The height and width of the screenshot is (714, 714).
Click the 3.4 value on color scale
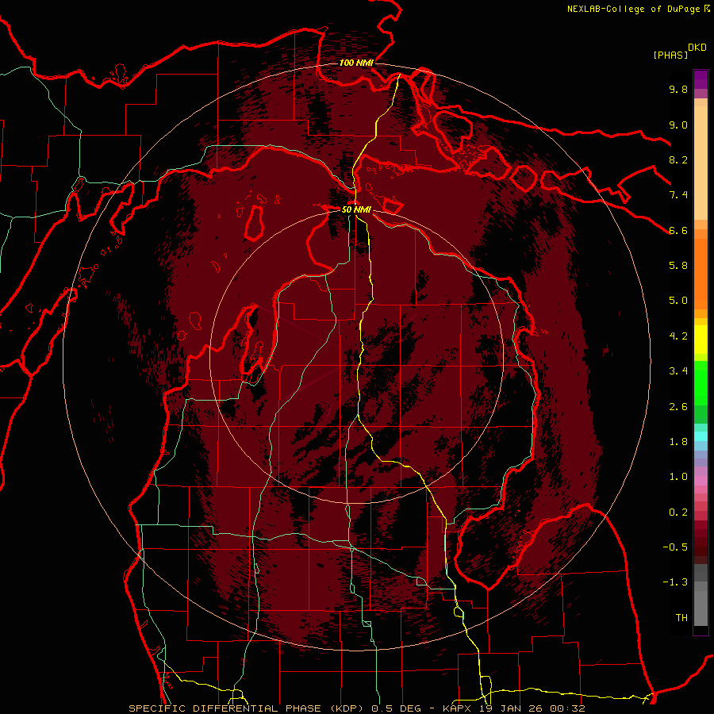point(678,371)
